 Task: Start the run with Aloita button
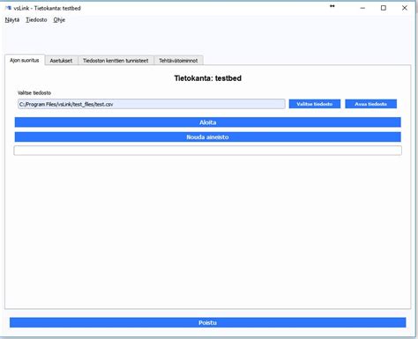(207, 122)
